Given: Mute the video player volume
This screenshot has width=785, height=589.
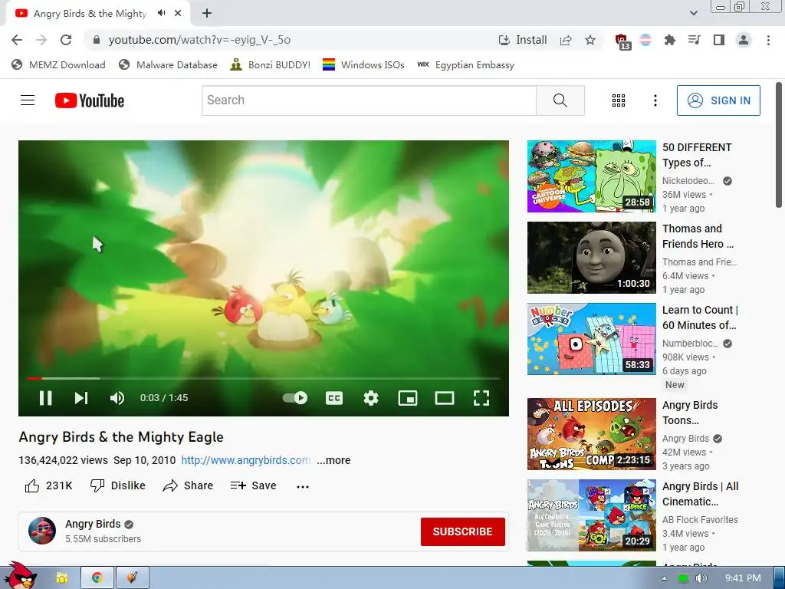Looking at the screenshot, I should (117, 398).
